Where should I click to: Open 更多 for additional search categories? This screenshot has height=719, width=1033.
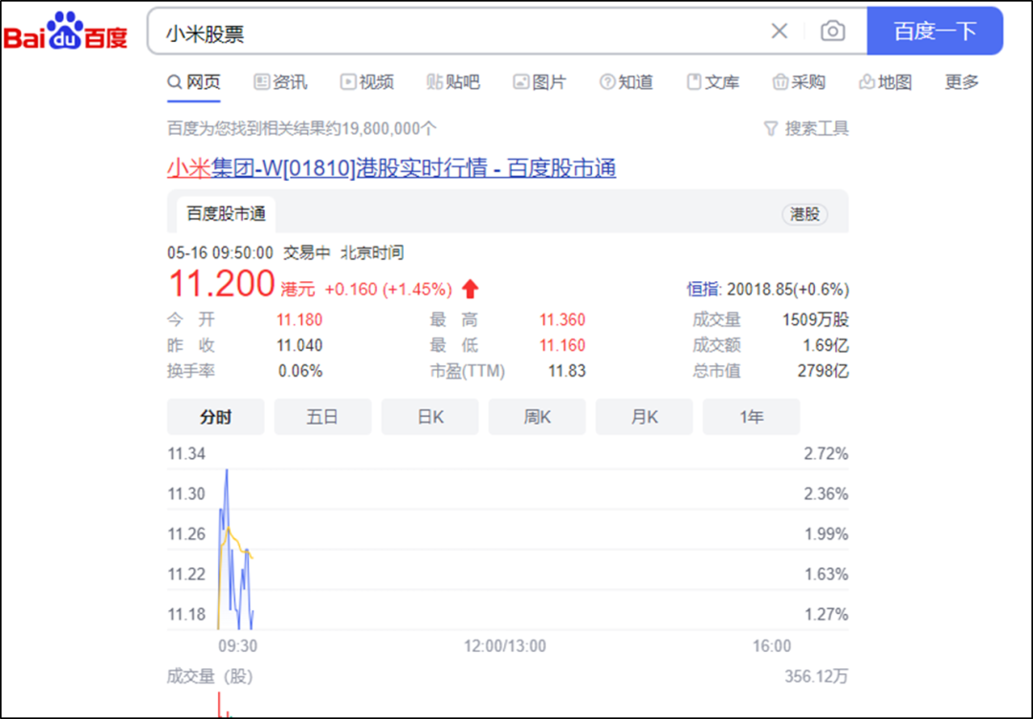click(960, 82)
